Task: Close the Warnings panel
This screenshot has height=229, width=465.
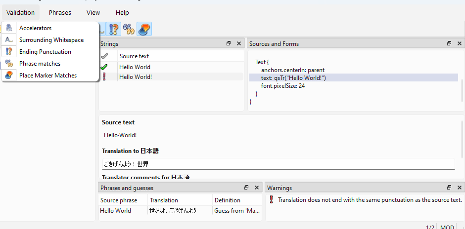Action: [459, 188]
